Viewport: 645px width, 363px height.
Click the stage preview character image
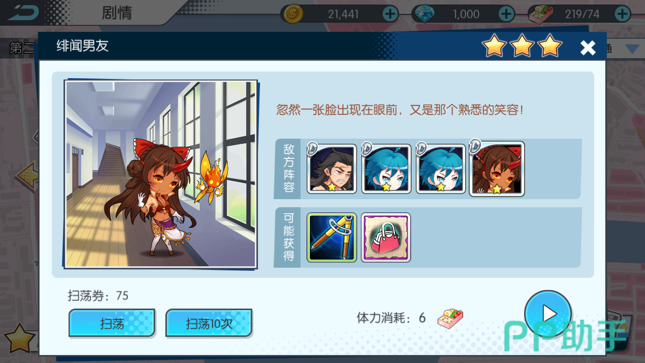point(161,174)
